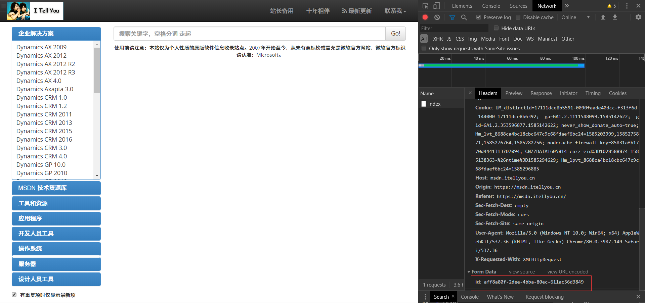The width and height of the screenshot is (645, 303).
Task: Open the 联系我 dropdown menu
Action: (395, 11)
